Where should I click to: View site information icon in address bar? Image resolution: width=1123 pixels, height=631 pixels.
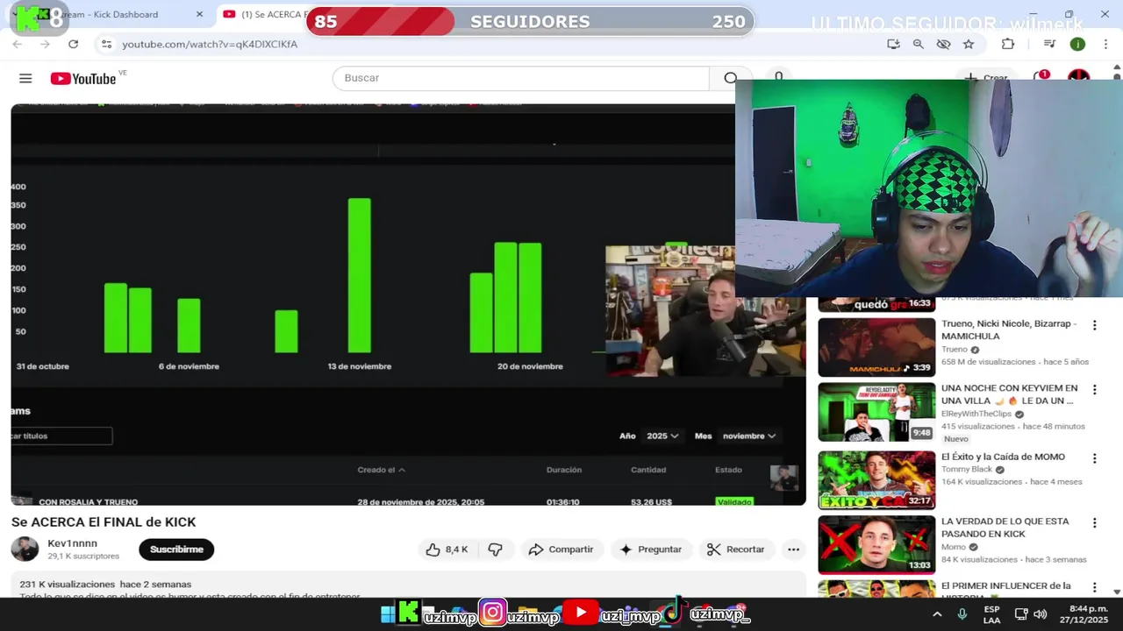coord(106,44)
